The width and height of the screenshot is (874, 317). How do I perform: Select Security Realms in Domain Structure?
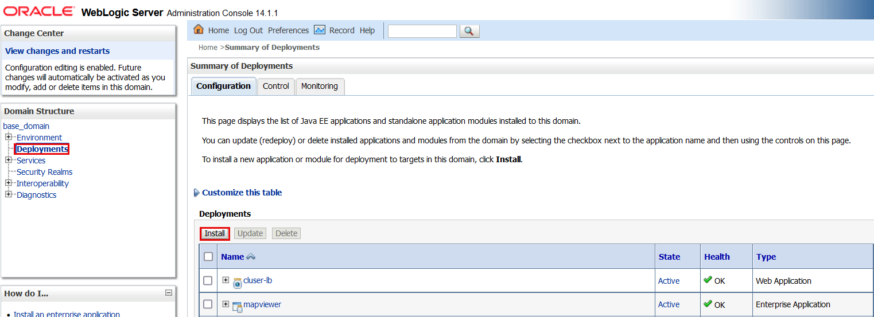tap(44, 172)
